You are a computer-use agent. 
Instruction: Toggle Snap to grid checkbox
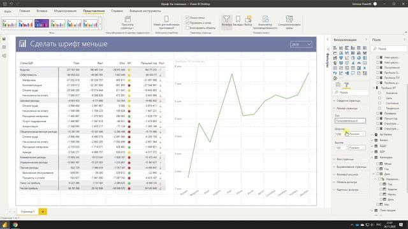[x=187, y=23]
